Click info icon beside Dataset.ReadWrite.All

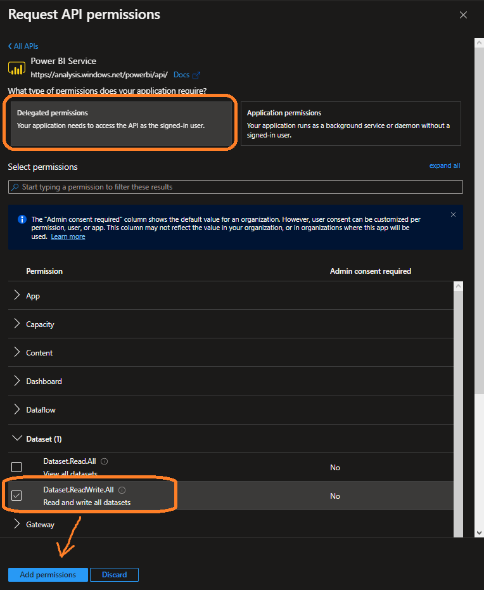pos(122,490)
